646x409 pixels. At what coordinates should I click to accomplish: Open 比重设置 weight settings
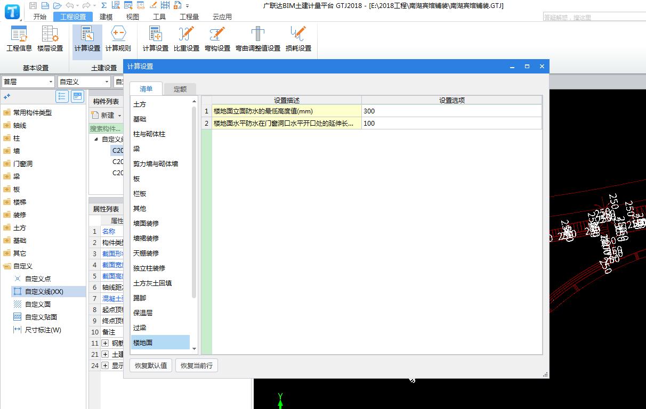[187, 39]
